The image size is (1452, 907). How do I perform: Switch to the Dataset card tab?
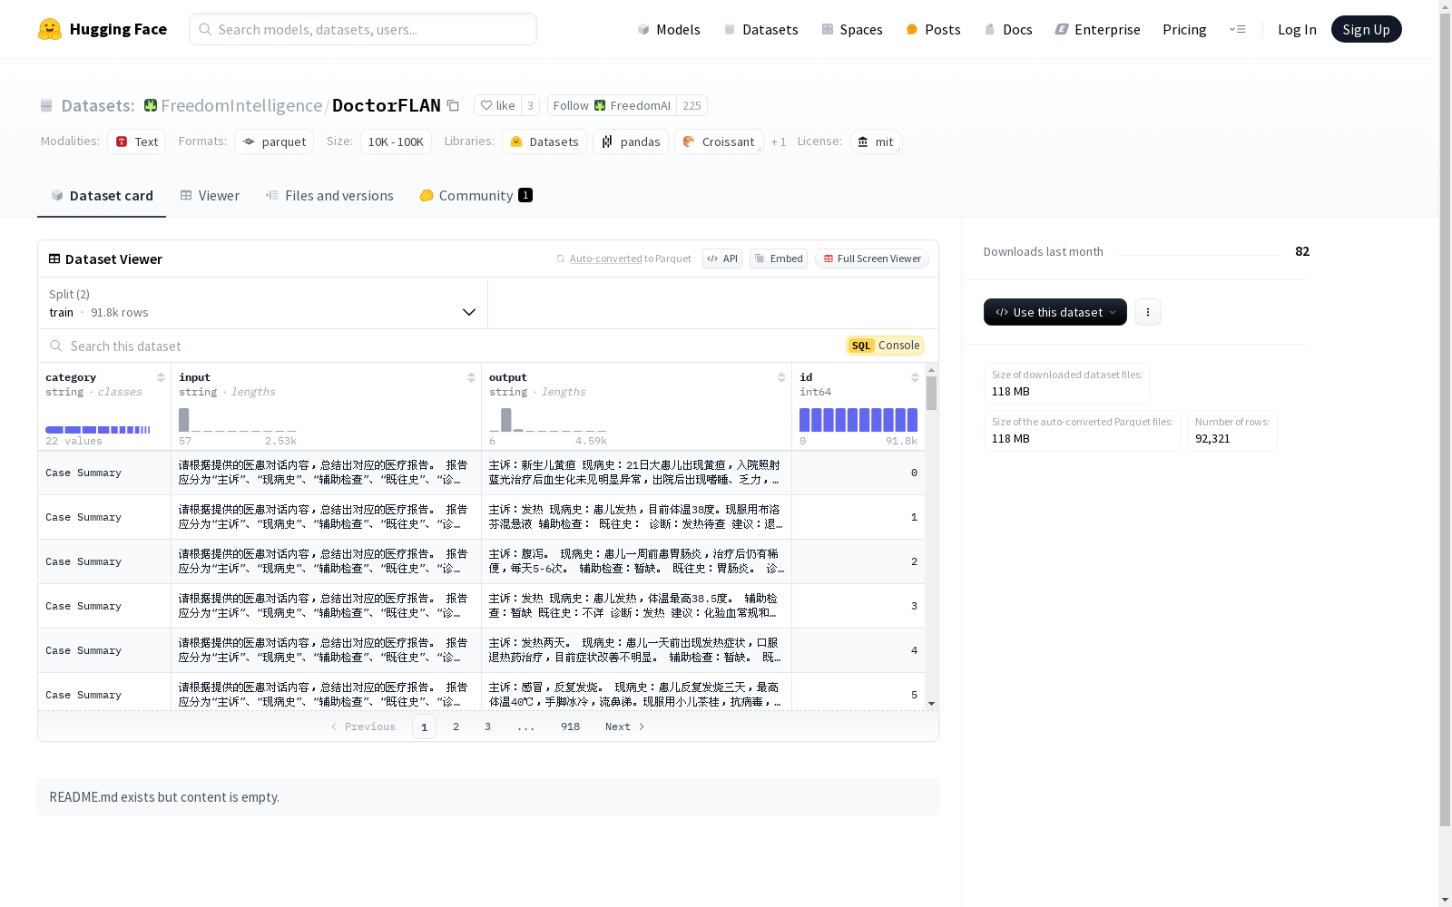tap(102, 196)
